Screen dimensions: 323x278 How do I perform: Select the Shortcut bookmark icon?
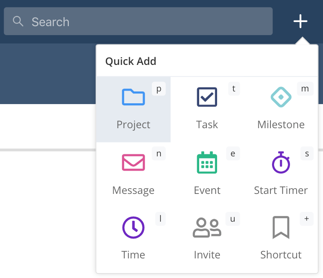[281, 227]
